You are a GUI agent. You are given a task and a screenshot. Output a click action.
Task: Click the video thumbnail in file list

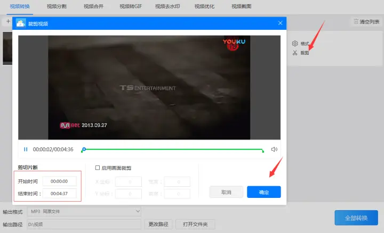[x=7, y=48]
